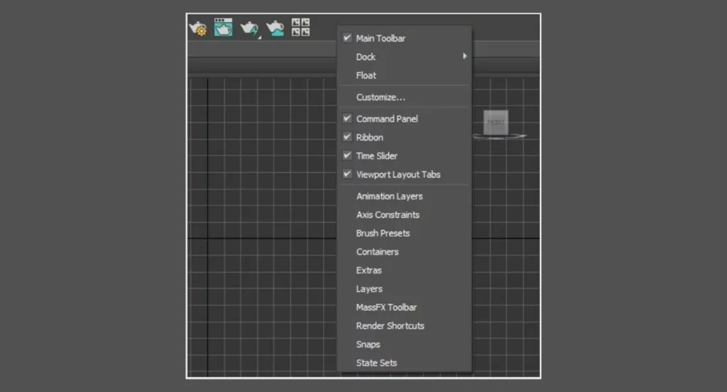
Task: Show the Axis Constraints toolbar
Action: coord(404,214)
